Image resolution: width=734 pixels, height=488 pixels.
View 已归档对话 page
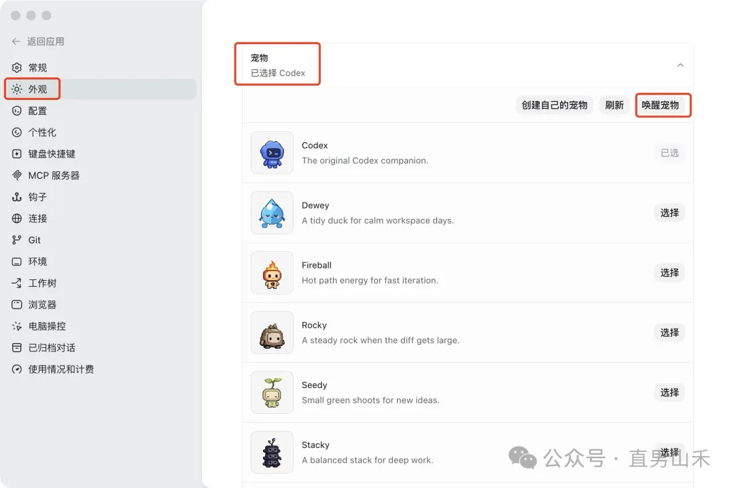tap(101, 348)
